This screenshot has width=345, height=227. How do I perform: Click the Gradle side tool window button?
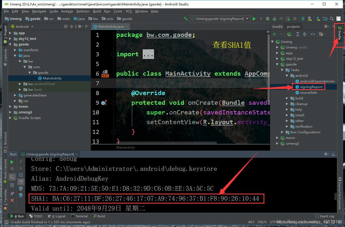(340, 33)
